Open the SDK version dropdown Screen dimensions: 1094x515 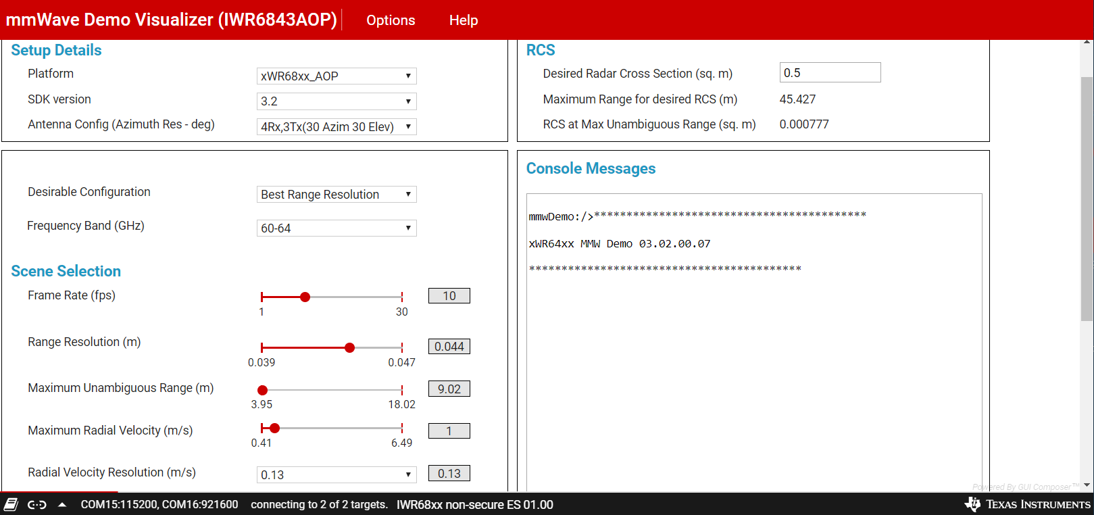(x=337, y=101)
